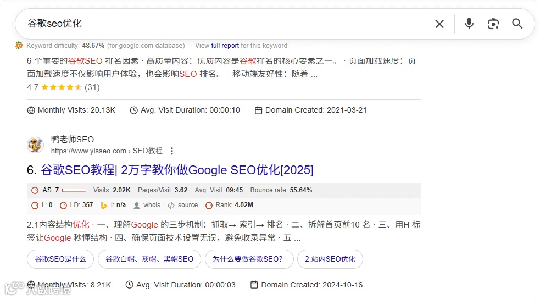Start voice search with the microphone icon
The image size is (540, 299).
coord(469,24)
